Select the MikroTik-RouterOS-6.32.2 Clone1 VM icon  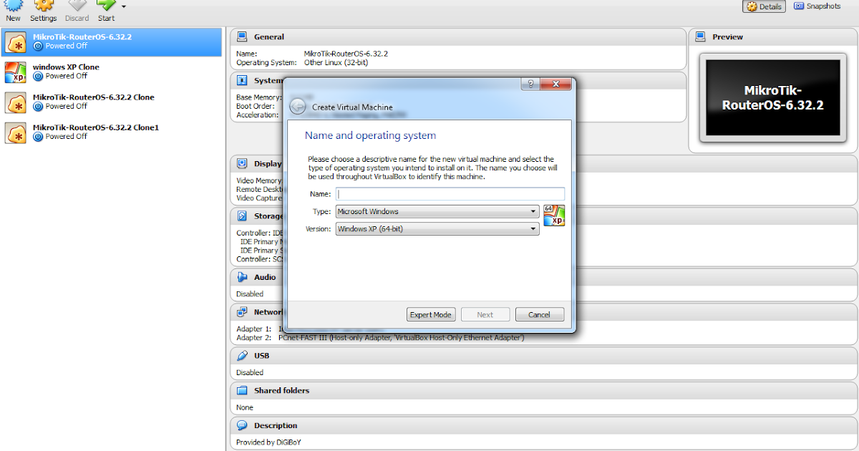click(15, 132)
